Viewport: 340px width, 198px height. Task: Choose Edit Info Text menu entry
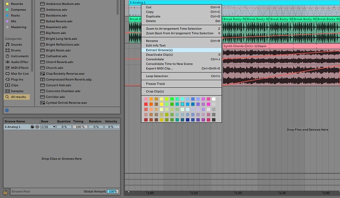[181, 46]
